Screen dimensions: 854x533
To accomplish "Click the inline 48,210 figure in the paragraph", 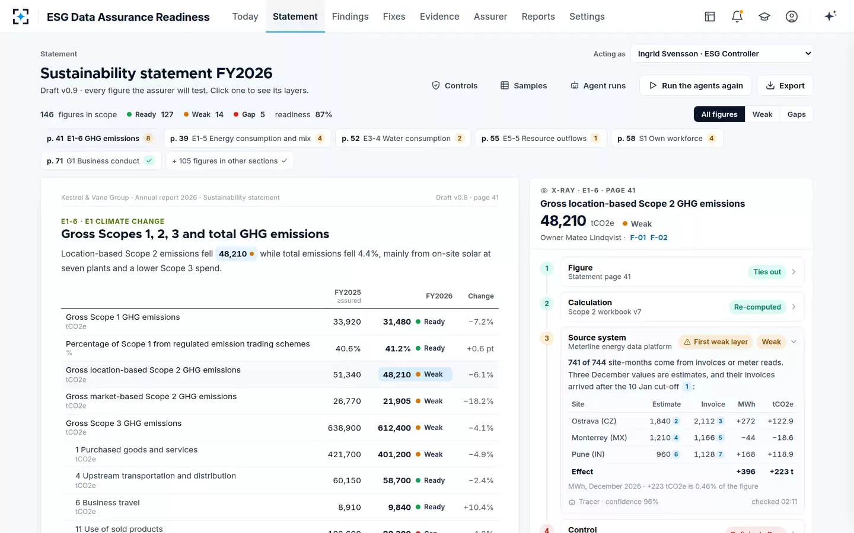I will click(x=236, y=254).
